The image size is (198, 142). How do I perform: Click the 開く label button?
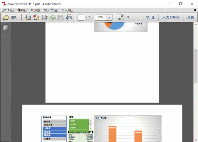coord(14,17)
